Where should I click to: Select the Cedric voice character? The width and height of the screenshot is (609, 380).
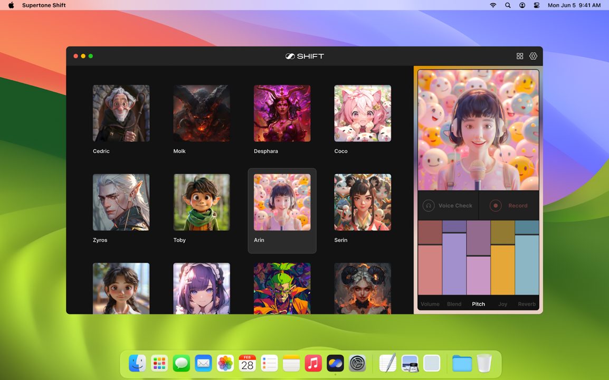(x=121, y=120)
